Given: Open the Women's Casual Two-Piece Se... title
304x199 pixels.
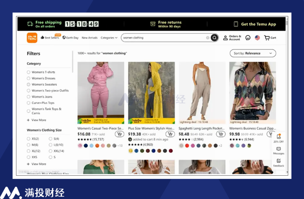Looking at the screenshot, I should [x=100, y=128].
